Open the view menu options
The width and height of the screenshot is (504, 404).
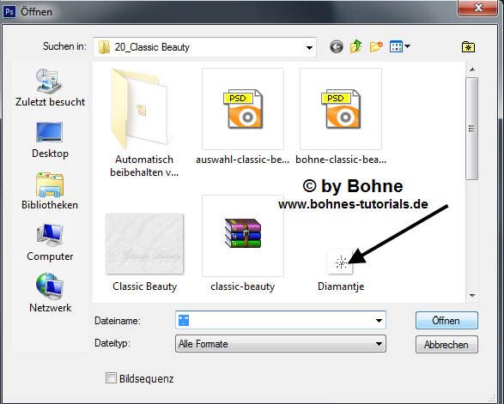click(x=399, y=47)
